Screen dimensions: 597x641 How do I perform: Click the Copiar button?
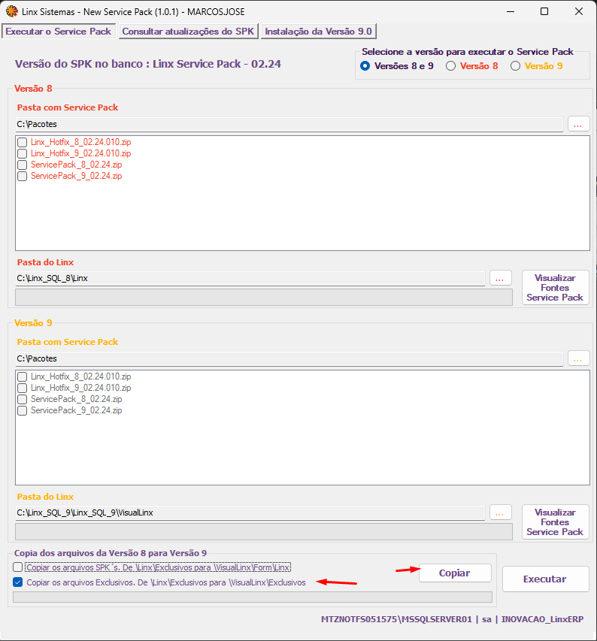coord(455,573)
